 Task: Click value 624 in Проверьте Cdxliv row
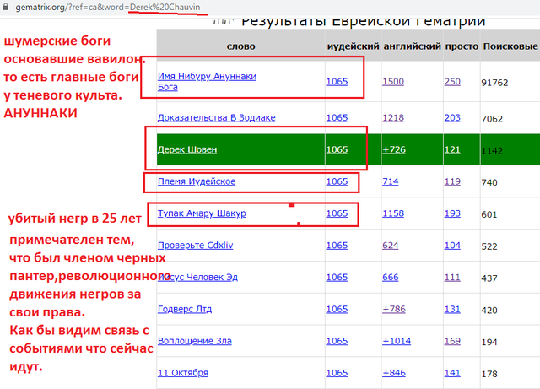pos(390,245)
